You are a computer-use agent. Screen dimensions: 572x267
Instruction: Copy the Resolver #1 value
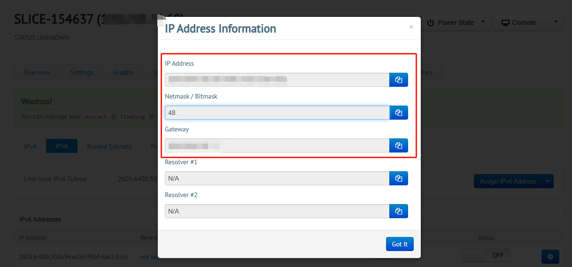[399, 178]
